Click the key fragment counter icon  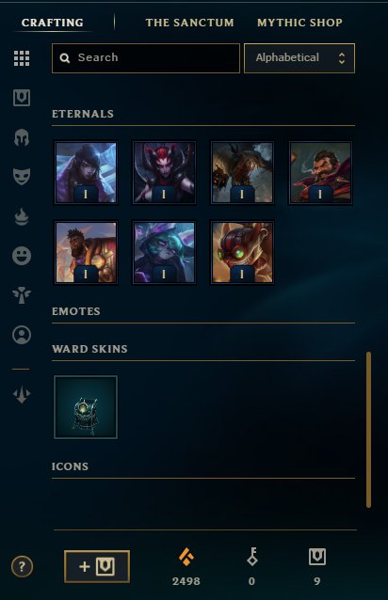click(x=251, y=557)
